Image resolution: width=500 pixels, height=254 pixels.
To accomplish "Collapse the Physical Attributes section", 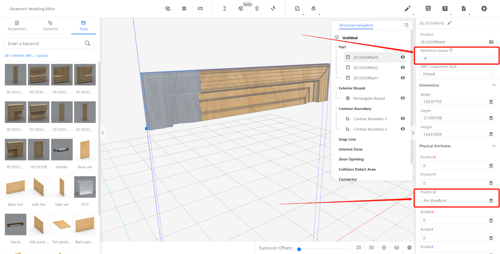I will pyautogui.click(x=494, y=146).
